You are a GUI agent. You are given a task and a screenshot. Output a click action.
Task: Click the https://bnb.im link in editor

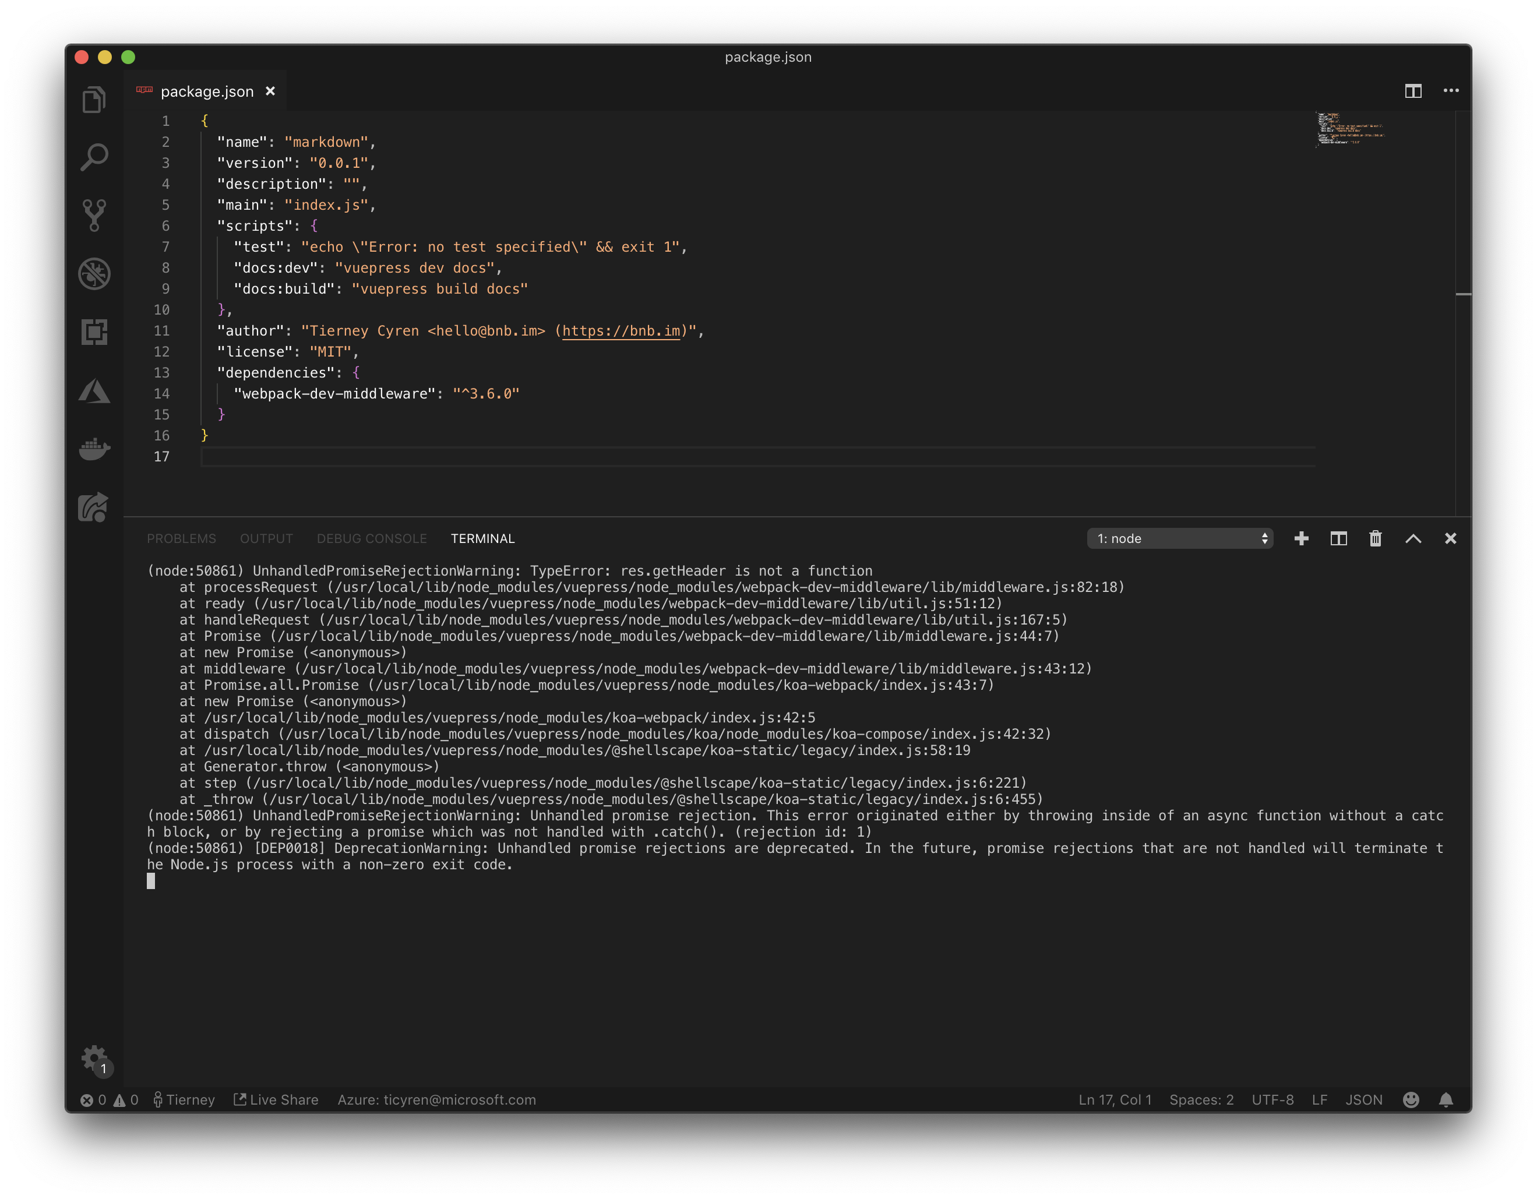pos(621,331)
